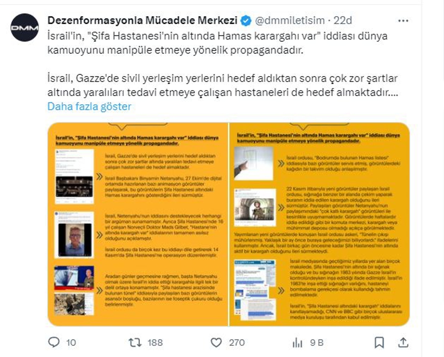444x357 pixels.
Task: Open the right orange infographic image
Action: click(320, 224)
